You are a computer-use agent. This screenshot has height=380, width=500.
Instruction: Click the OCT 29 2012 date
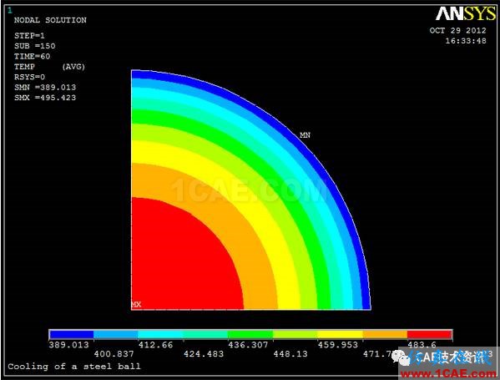(x=457, y=31)
